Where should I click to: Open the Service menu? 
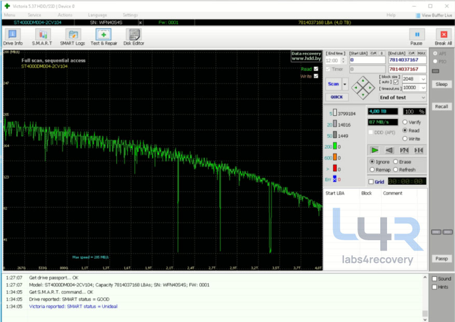pos(34,15)
